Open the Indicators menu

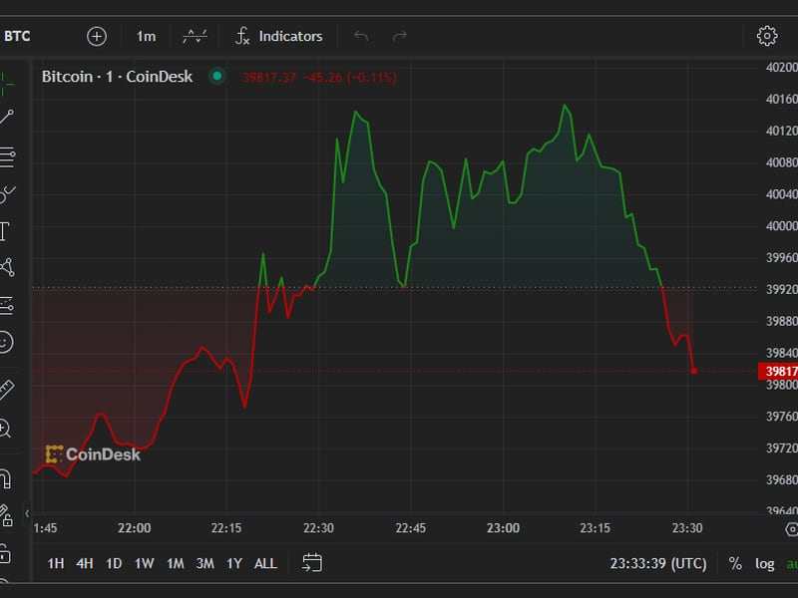click(279, 36)
